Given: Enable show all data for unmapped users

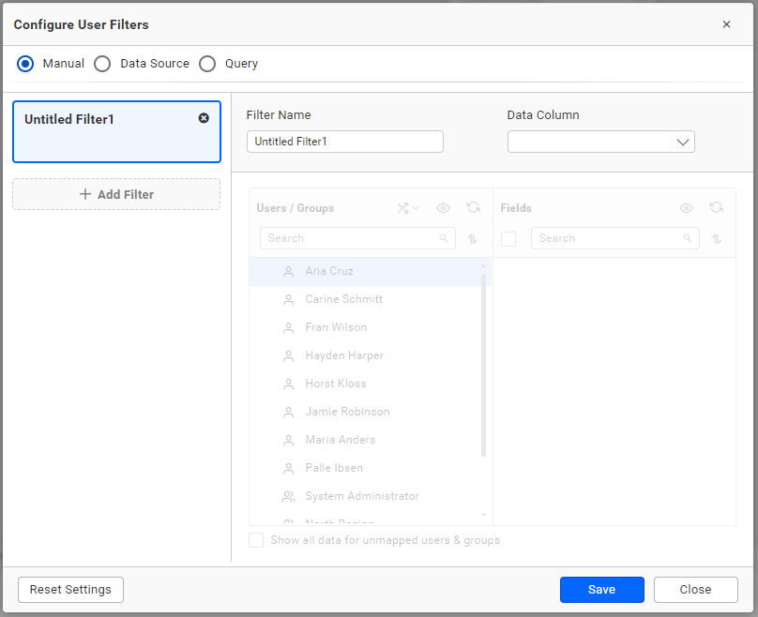Looking at the screenshot, I should pyautogui.click(x=256, y=540).
